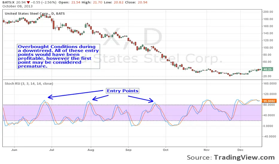The height and width of the screenshot is (164, 279).
Task: Click the Nov month label on time axis
Action: 207,150
